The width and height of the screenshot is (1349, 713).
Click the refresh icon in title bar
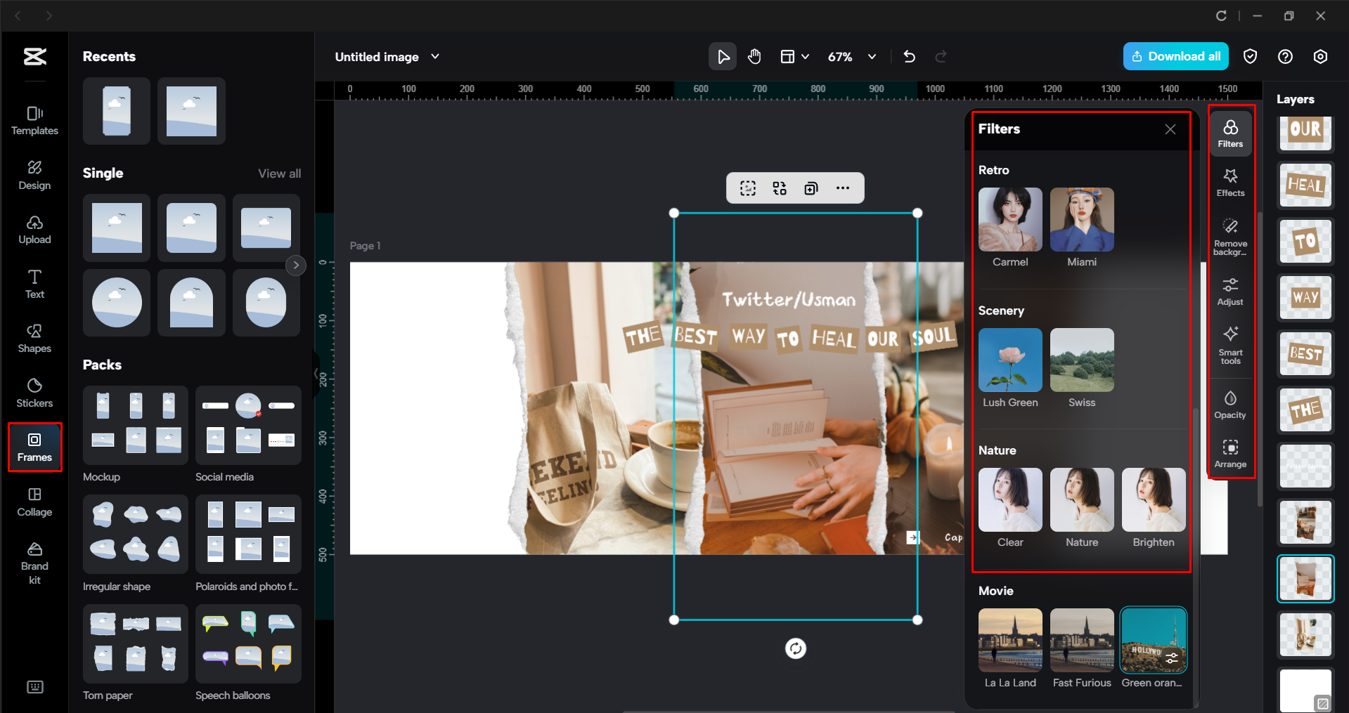tap(1221, 15)
